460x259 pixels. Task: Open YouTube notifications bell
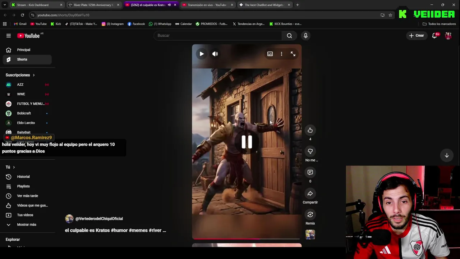[435, 36]
